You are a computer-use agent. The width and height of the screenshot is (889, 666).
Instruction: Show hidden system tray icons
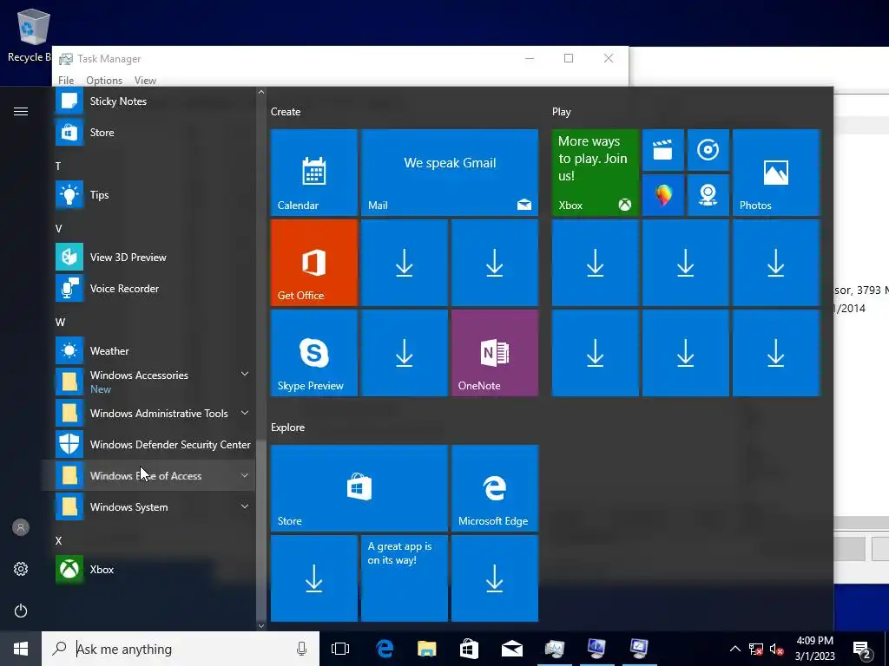point(734,649)
